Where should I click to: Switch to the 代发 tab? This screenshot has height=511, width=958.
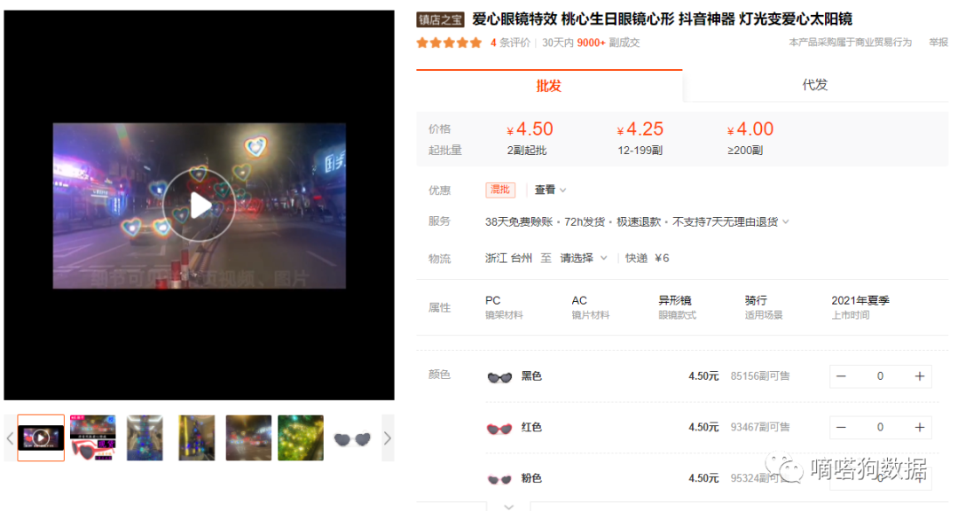coord(815,84)
